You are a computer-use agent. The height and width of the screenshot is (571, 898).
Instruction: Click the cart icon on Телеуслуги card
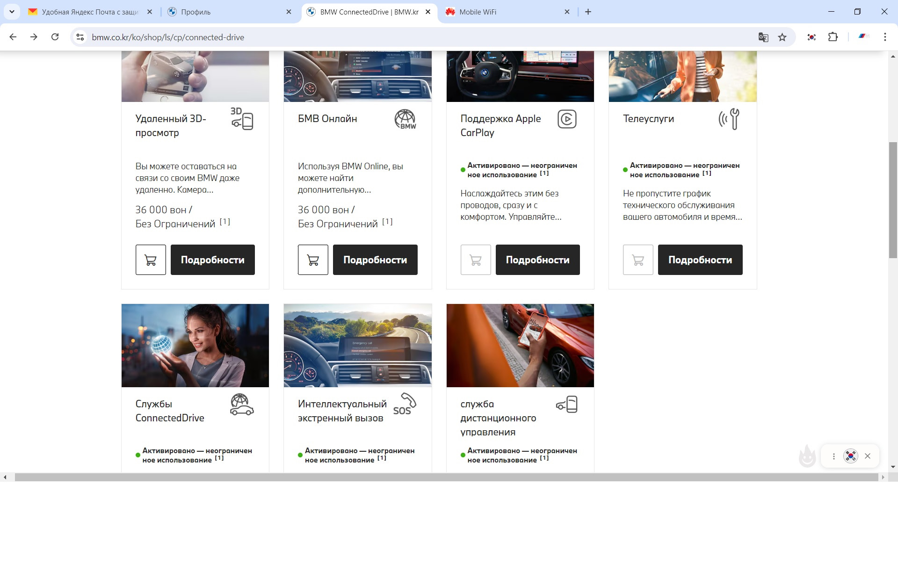638,260
